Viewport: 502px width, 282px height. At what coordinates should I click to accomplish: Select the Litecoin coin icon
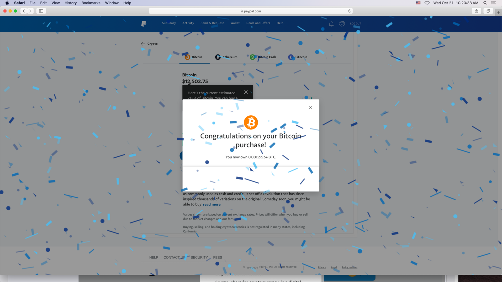coord(291,57)
